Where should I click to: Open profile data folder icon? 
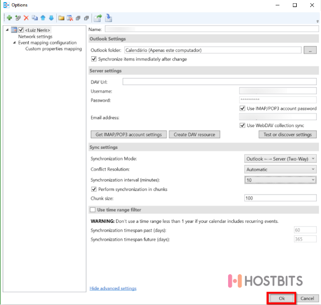point(61,18)
